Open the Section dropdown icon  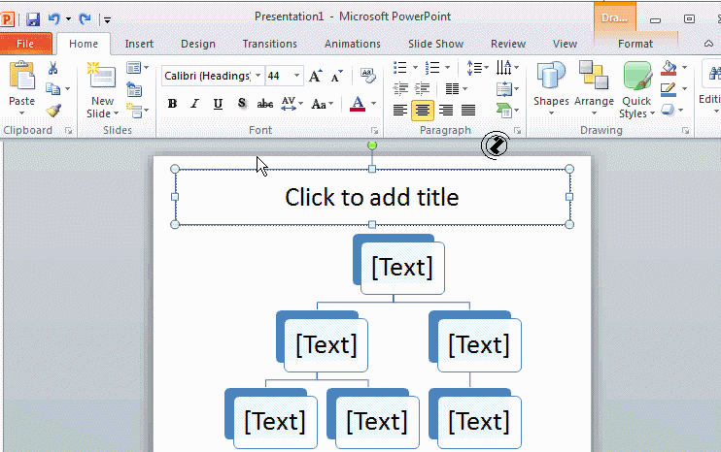pyautogui.click(x=137, y=111)
